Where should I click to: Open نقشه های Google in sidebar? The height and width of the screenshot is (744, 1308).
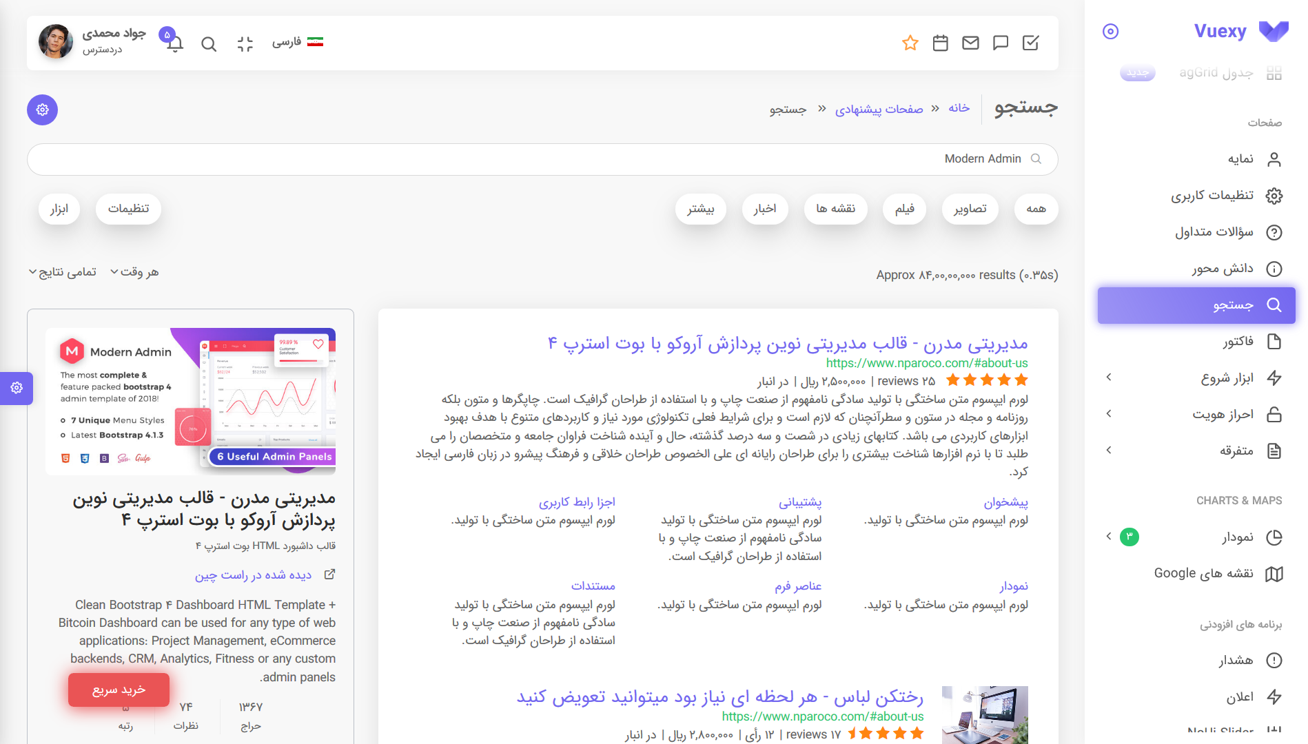(x=1196, y=573)
